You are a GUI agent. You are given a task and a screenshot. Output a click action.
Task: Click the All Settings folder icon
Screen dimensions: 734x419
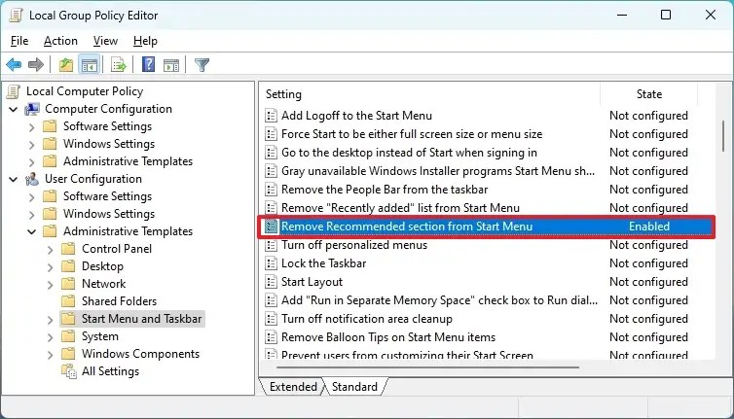tap(69, 371)
